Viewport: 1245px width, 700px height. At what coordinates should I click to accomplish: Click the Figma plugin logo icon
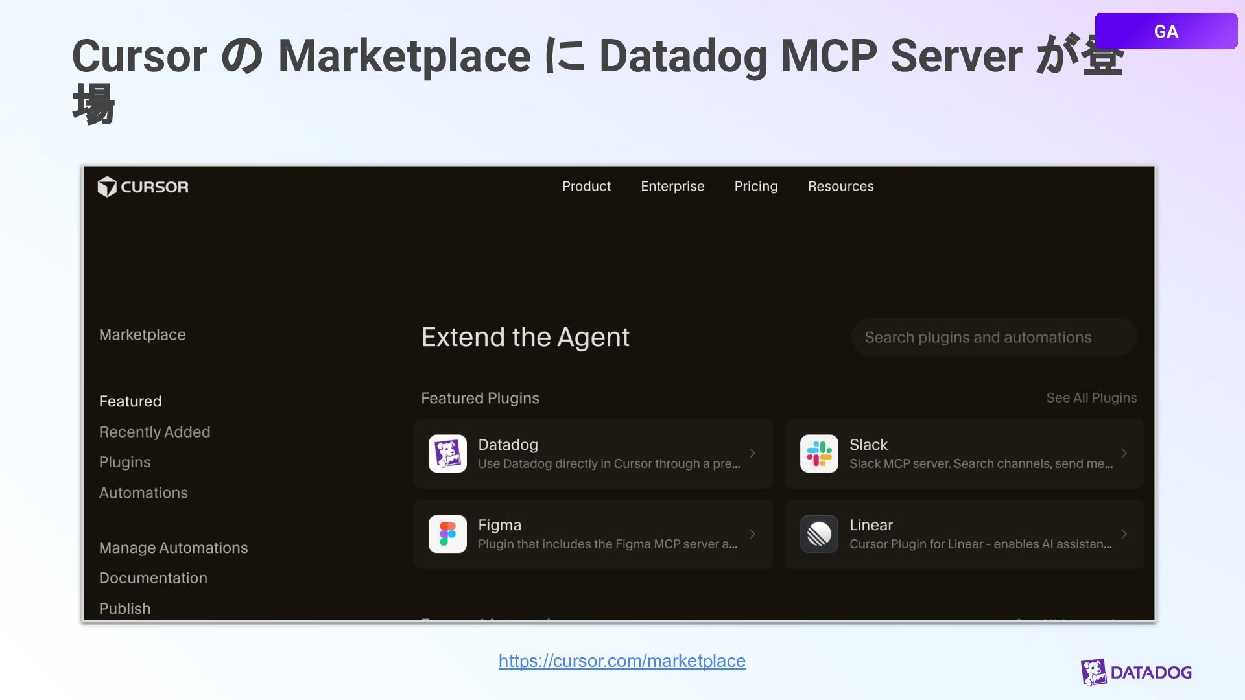[x=447, y=534]
